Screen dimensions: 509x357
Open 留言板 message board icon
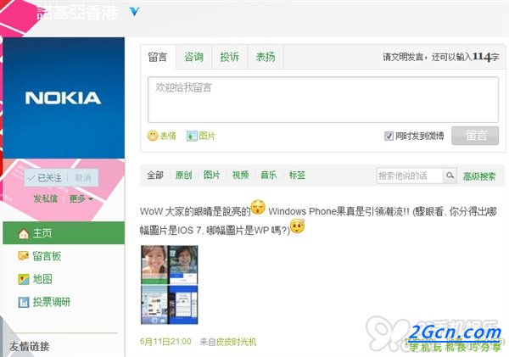click(x=24, y=256)
